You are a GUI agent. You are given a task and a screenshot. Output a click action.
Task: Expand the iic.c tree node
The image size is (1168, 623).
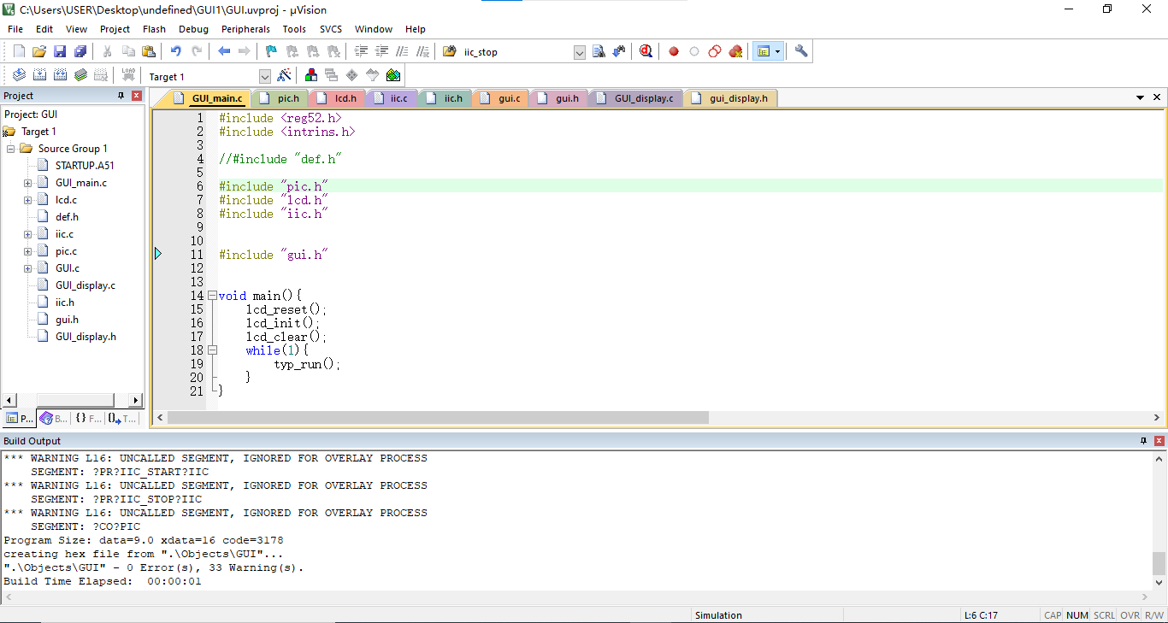(27, 234)
